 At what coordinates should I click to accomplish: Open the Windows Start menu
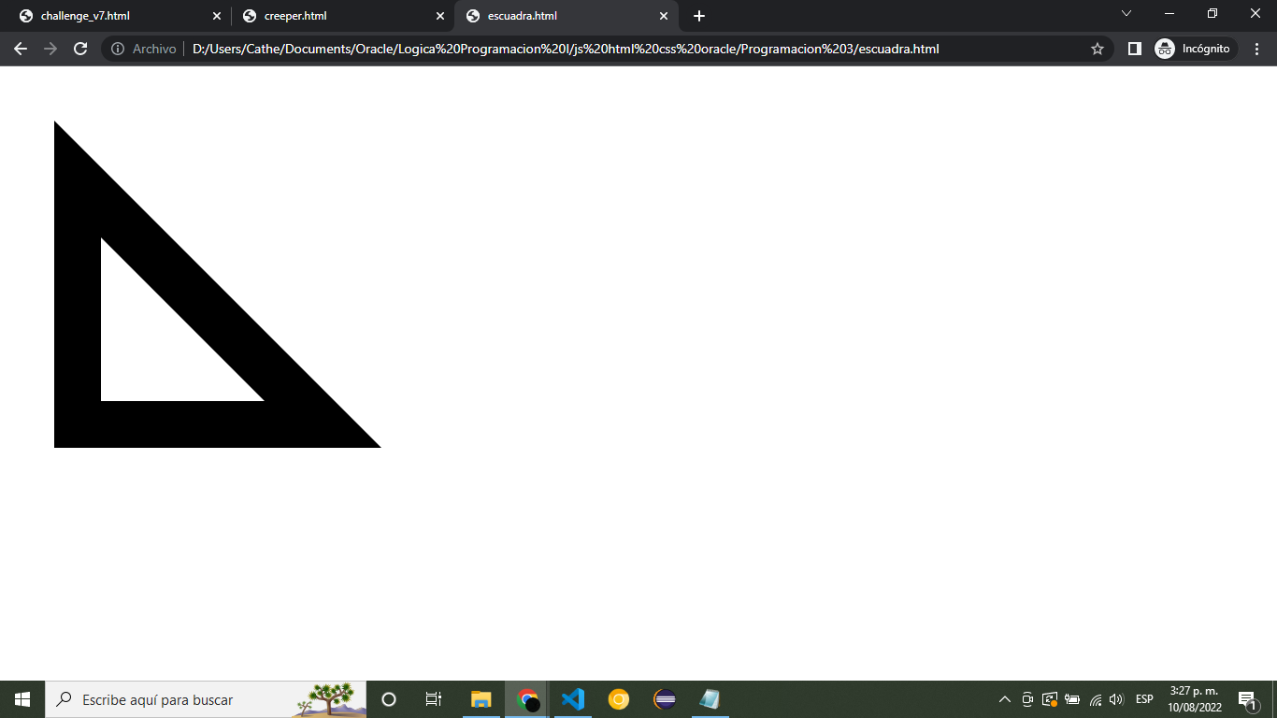coord(22,699)
